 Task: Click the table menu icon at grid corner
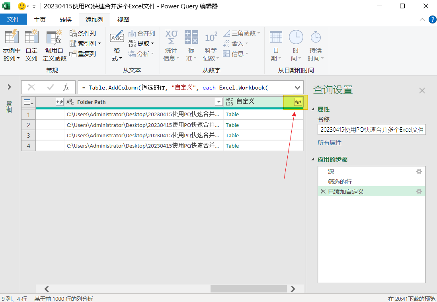pyautogui.click(x=28, y=102)
